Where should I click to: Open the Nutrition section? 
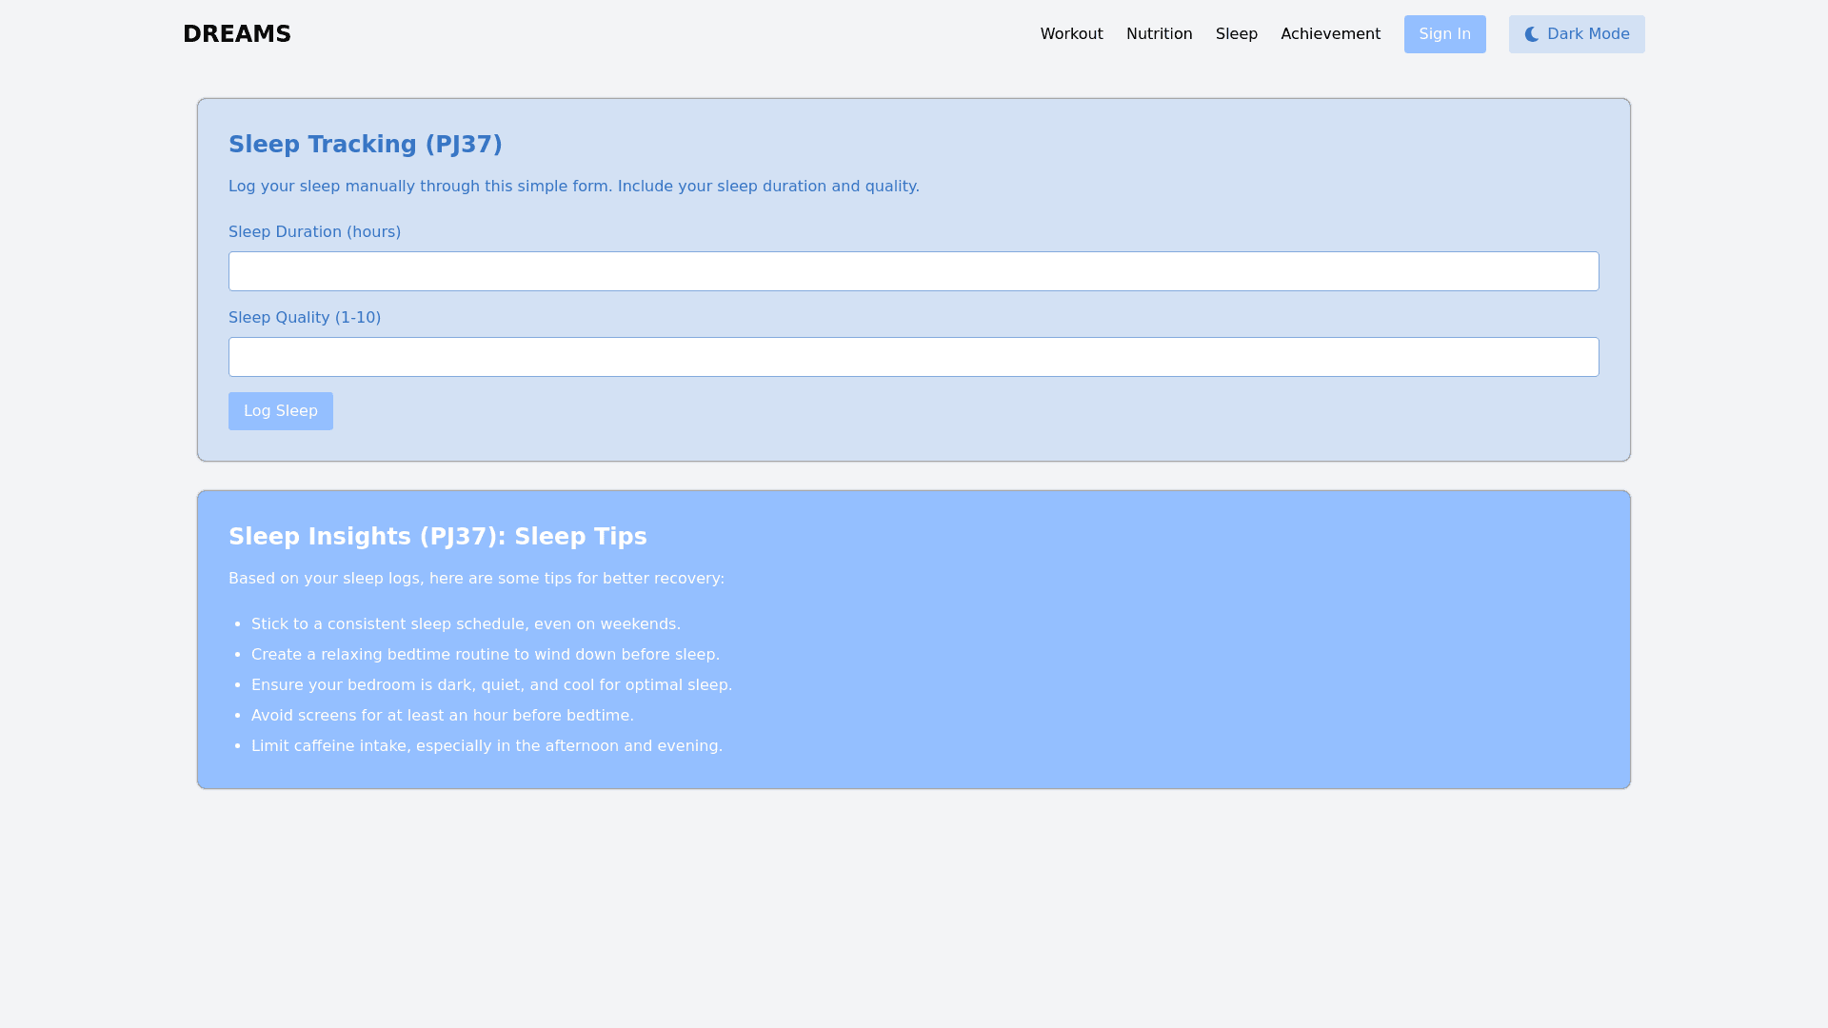click(x=1159, y=33)
